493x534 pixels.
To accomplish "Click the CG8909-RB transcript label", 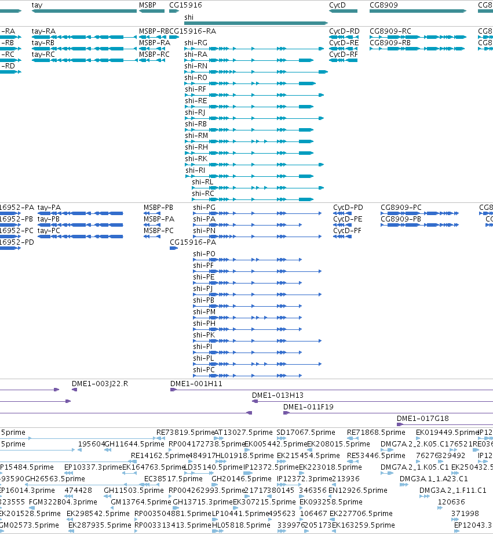I will coord(390,43).
